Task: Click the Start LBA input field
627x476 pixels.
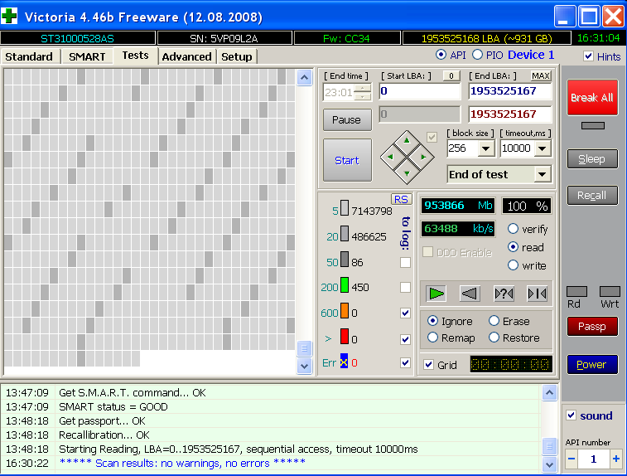Action: pyautogui.click(x=419, y=91)
